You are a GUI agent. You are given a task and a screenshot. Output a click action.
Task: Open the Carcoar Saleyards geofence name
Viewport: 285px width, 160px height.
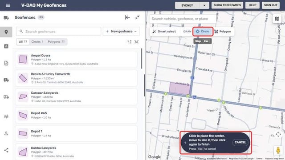(45, 93)
